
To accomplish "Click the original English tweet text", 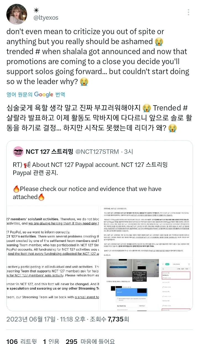I will (x=98, y=57).
